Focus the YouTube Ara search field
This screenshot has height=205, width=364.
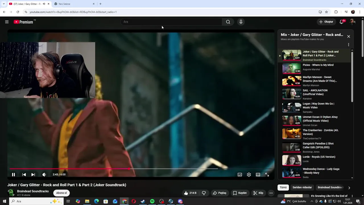coord(171,22)
